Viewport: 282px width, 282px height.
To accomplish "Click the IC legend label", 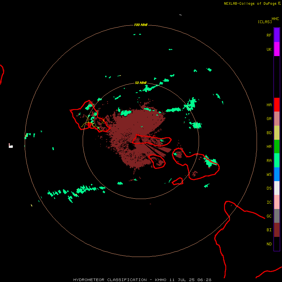I will tap(269, 202).
